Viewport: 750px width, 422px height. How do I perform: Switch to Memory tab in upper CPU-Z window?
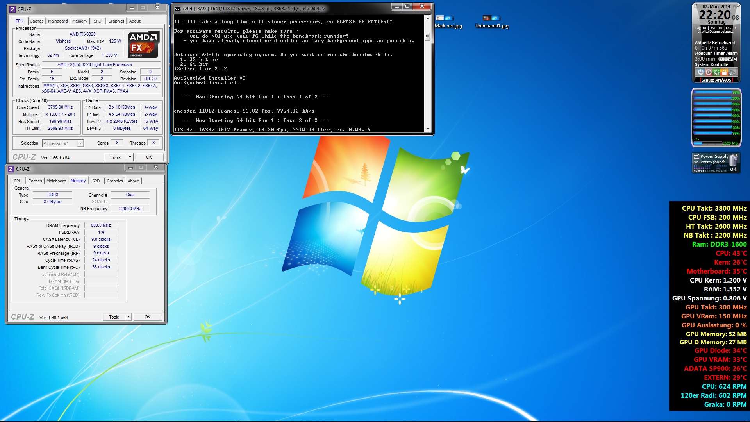click(x=80, y=21)
